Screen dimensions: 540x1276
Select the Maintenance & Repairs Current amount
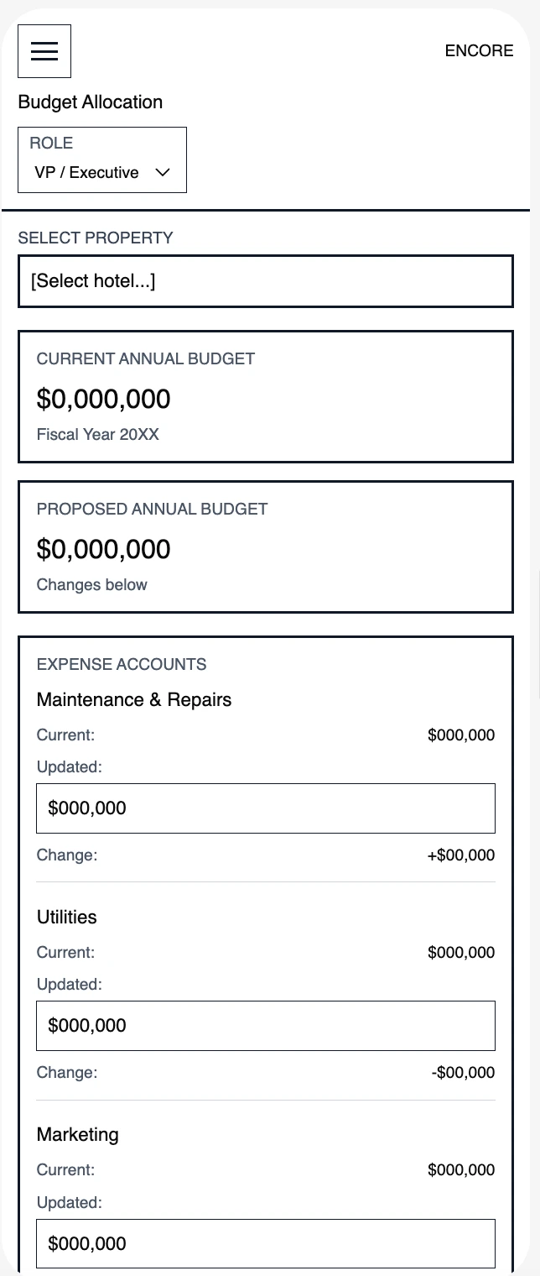point(461,735)
